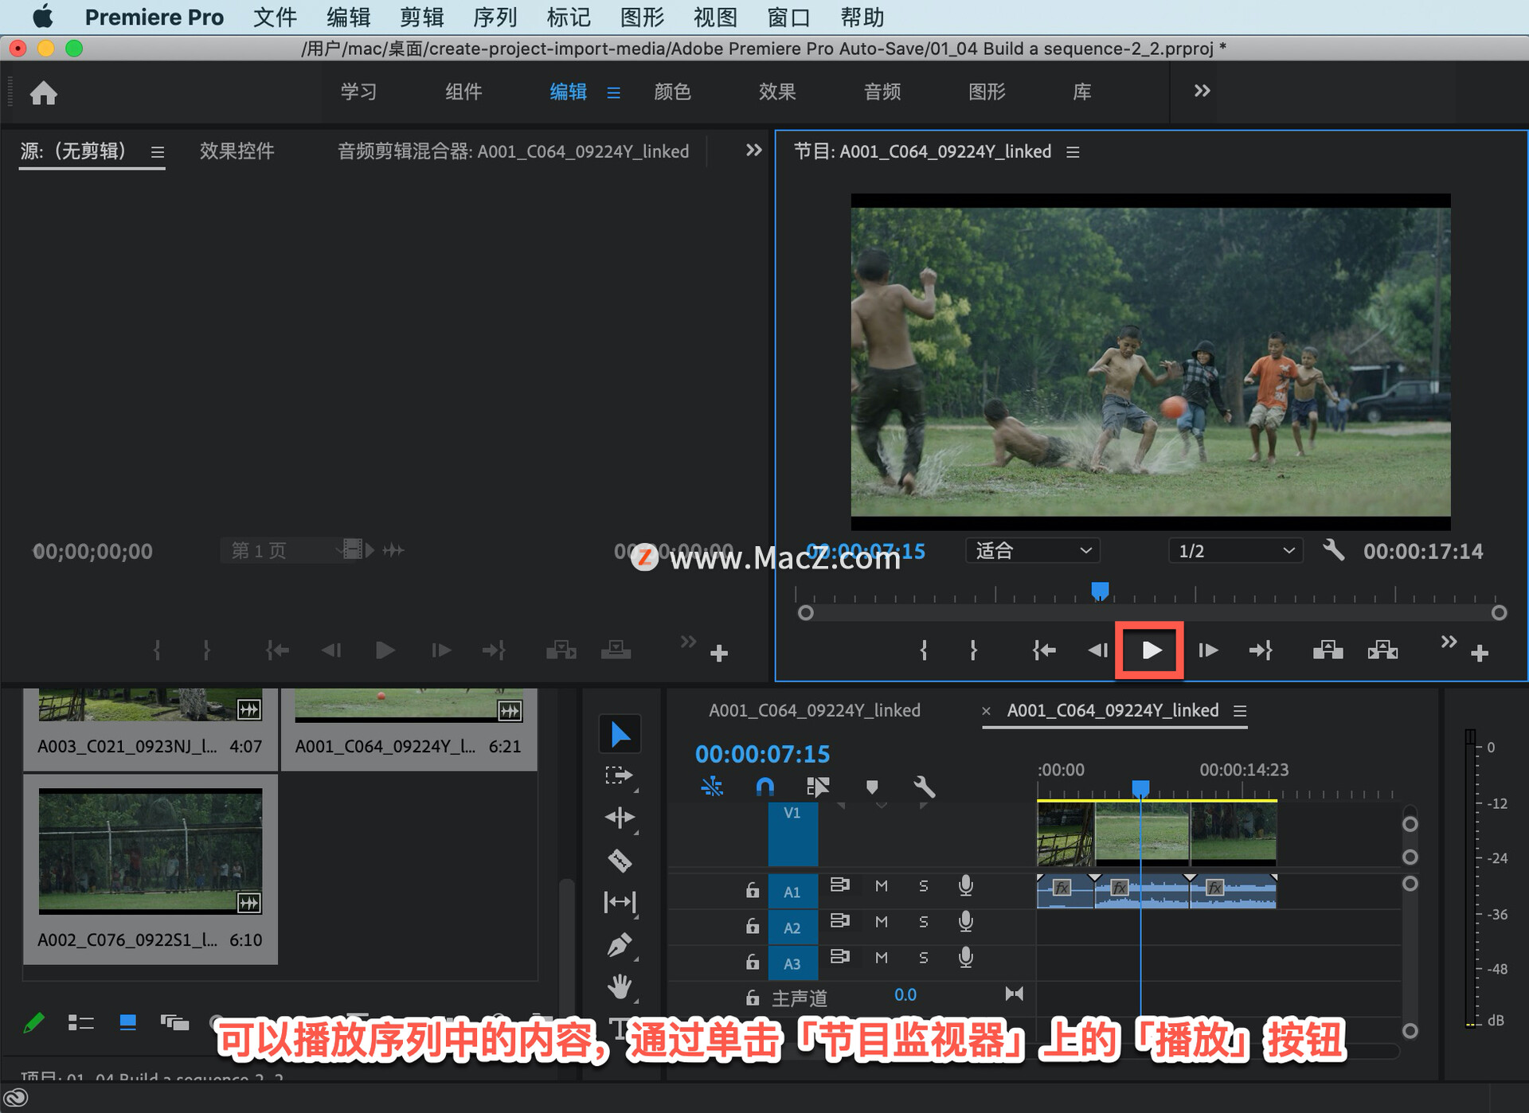The height and width of the screenshot is (1113, 1529).
Task: Click the Lift button in Program Monitor
Action: [1328, 650]
